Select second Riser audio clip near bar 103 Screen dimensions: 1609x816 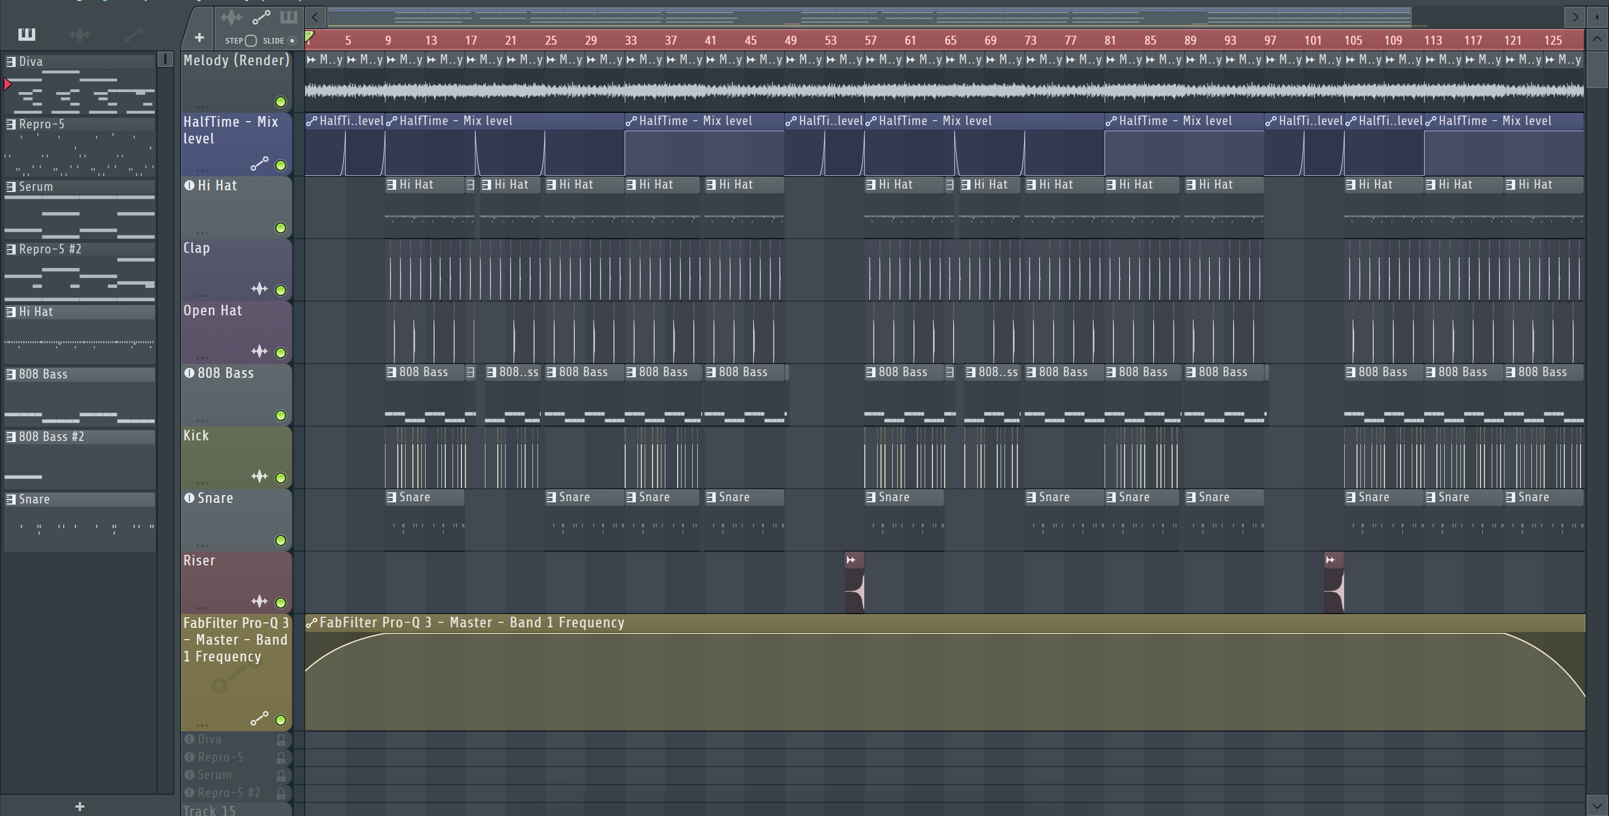coord(1334,583)
